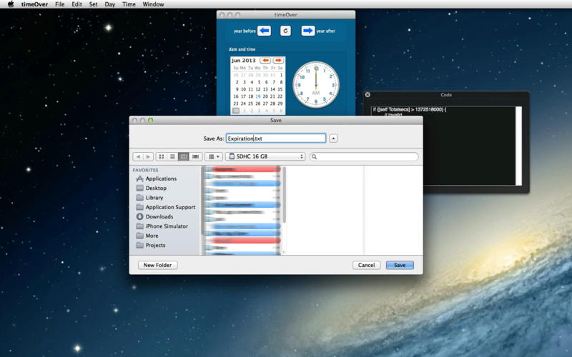Click the search field in Save dialog

(364, 156)
